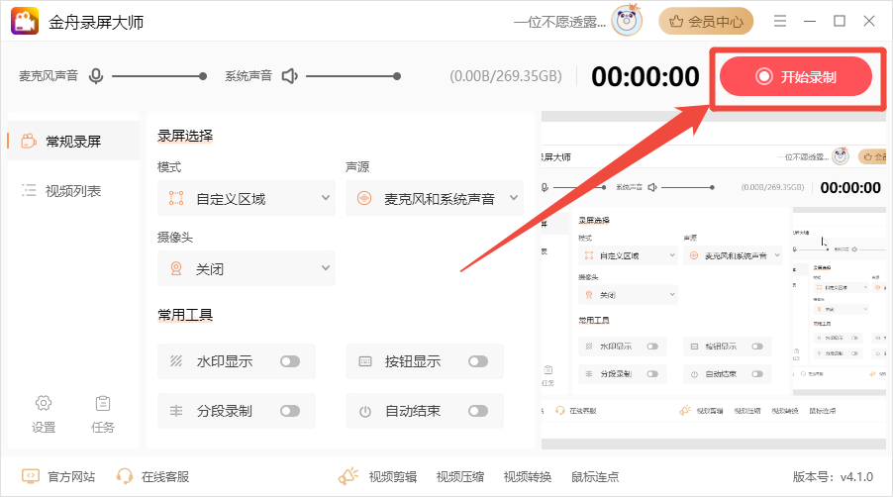Adjust the 系统声音 volume slider handle
The width and height of the screenshot is (893, 497).
coord(397,75)
